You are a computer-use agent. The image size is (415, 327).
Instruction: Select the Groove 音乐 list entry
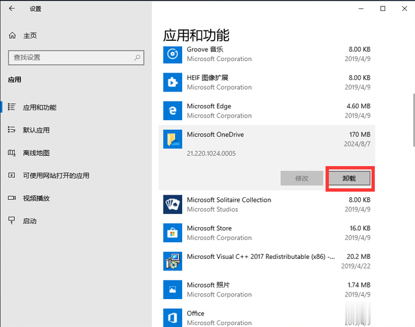[x=267, y=54]
